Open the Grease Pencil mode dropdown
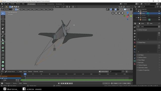This screenshot has width=161, height=91. [x=11, y=72]
